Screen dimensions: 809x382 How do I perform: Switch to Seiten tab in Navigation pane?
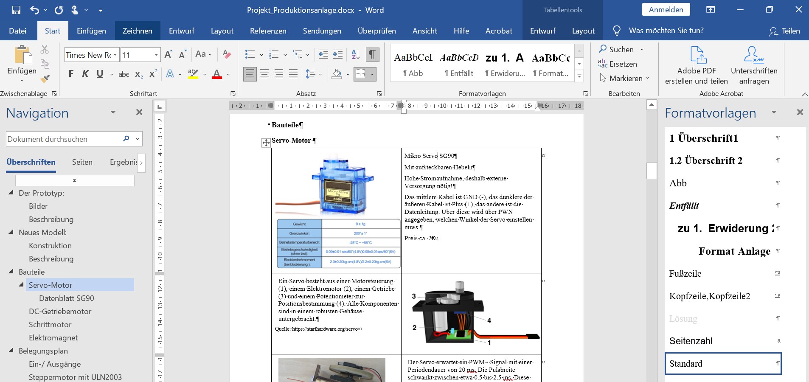click(x=82, y=162)
